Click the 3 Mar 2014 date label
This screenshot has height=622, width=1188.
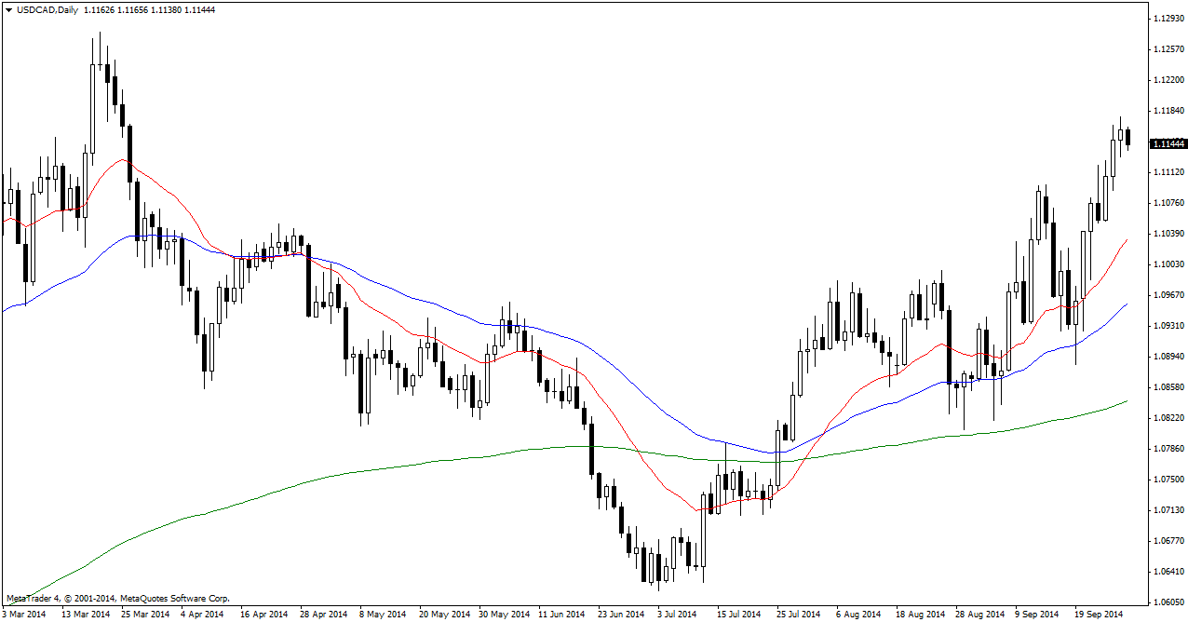[23, 615]
